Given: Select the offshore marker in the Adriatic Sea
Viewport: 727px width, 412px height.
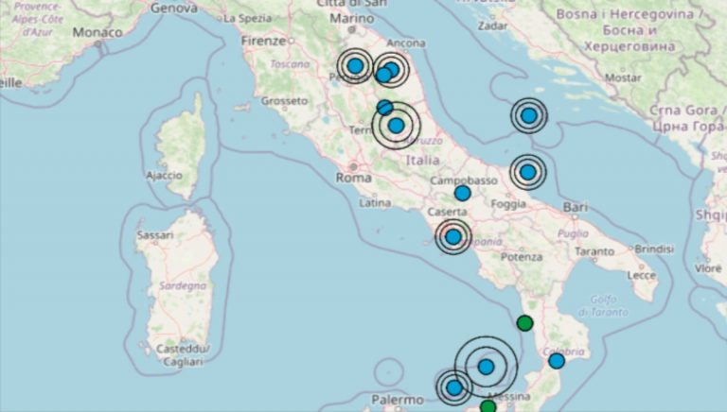Looking at the screenshot, I should pos(529,115).
